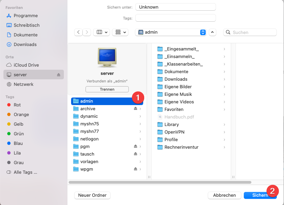Click the Suchen search field

(250, 32)
